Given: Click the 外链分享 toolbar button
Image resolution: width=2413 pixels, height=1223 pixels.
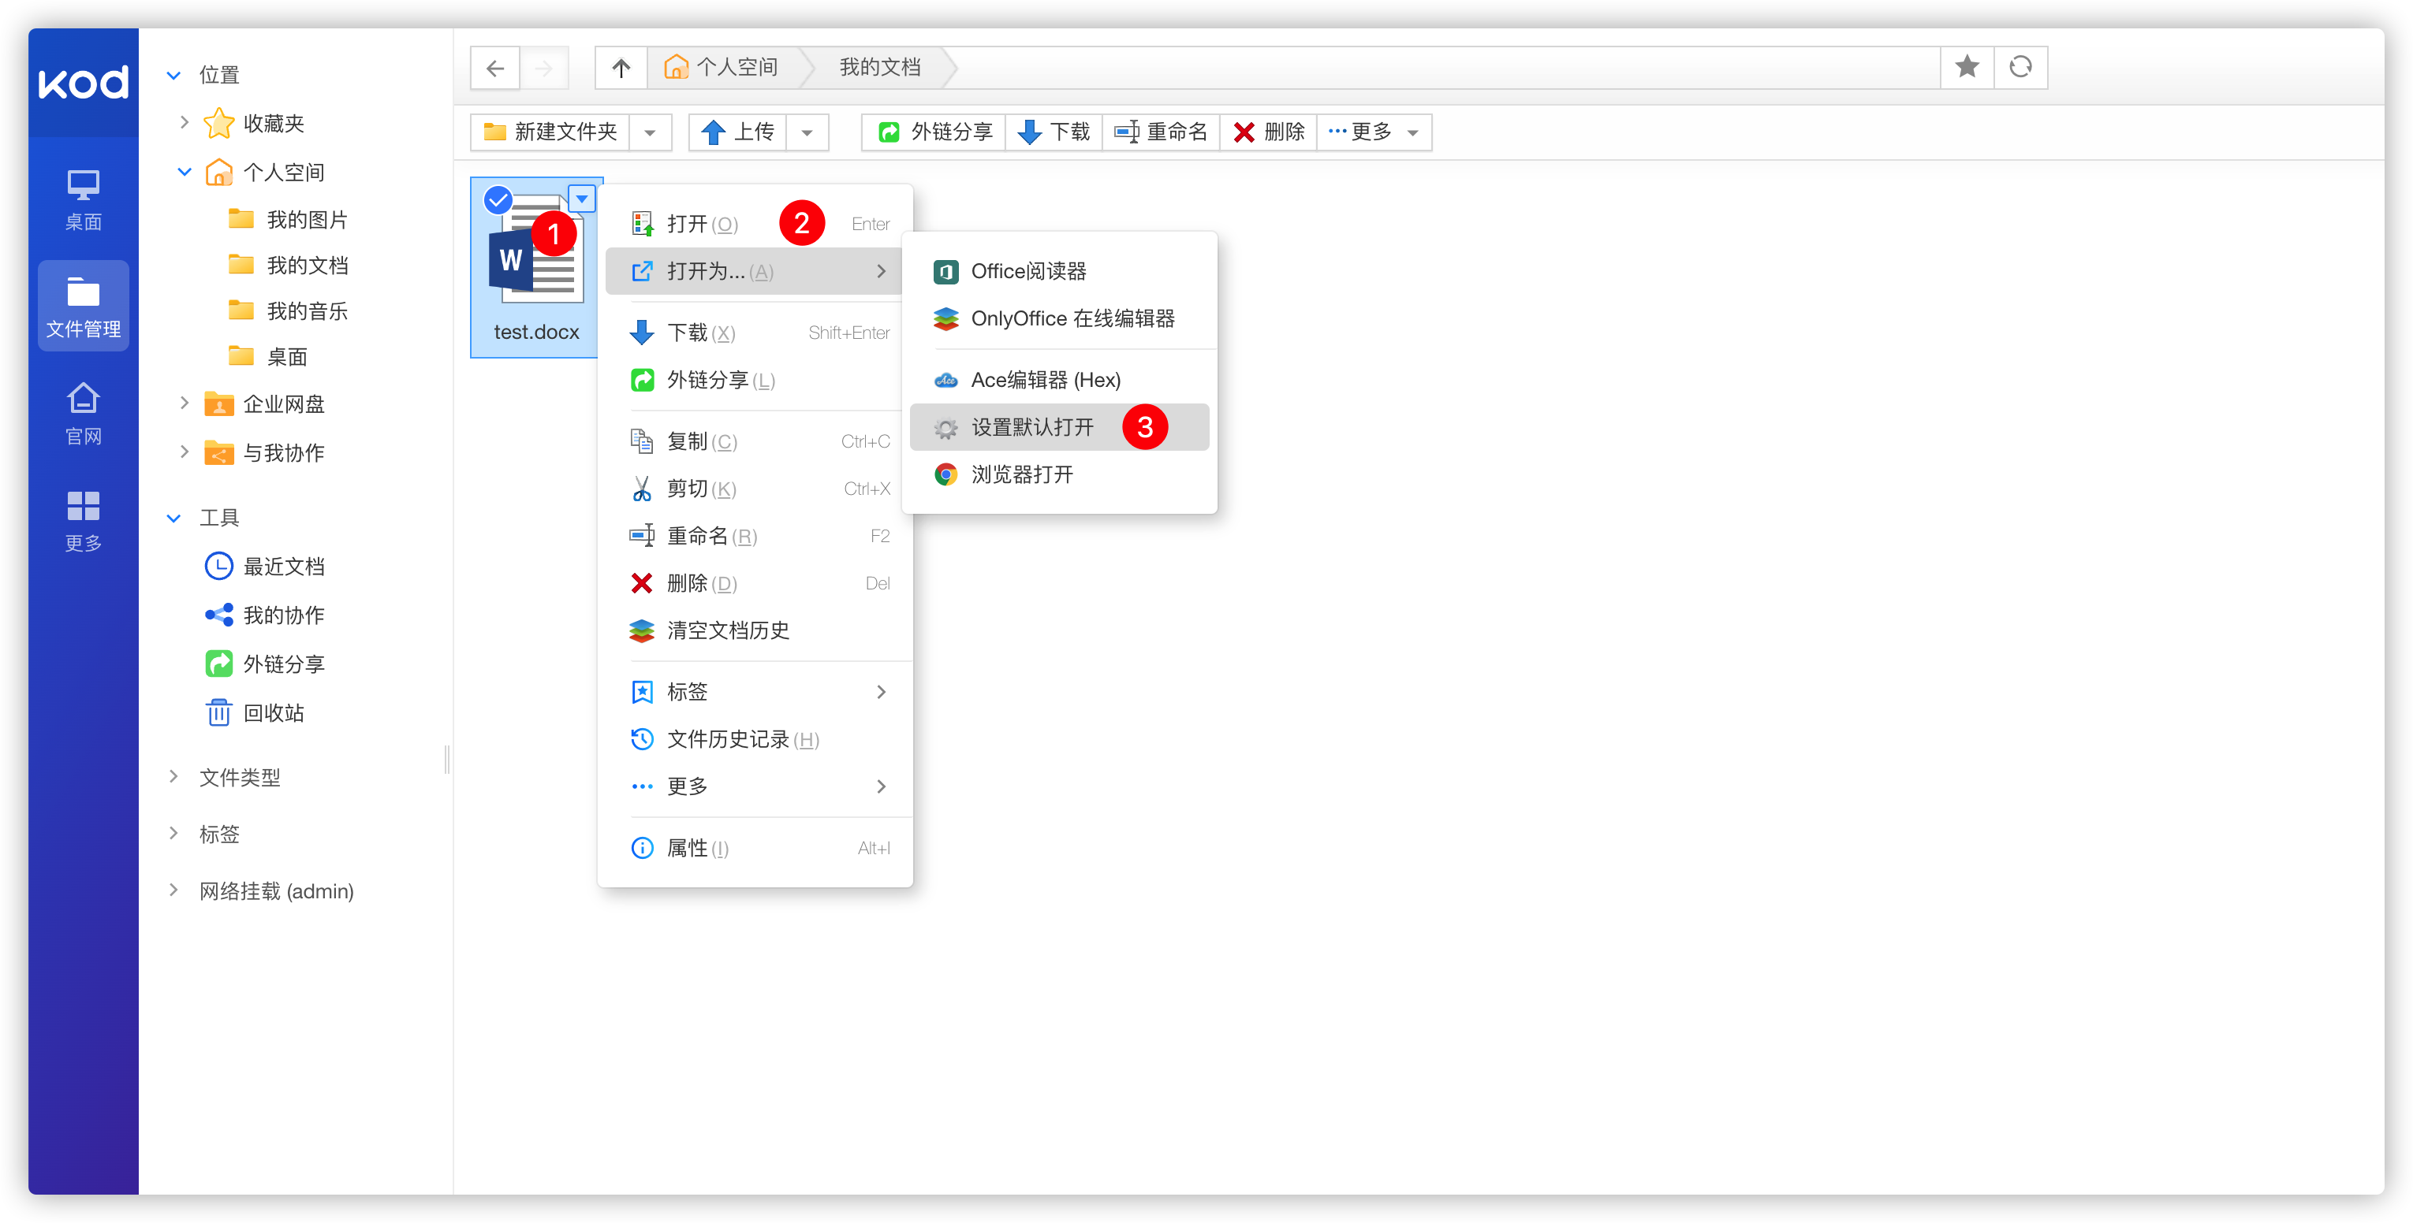Looking at the screenshot, I should (x=935, y=133).
